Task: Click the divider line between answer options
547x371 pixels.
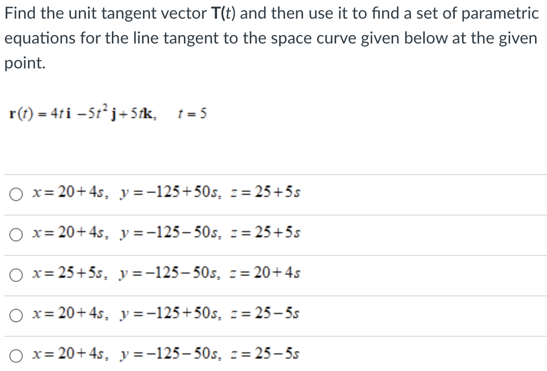Action: click(273, 214)
